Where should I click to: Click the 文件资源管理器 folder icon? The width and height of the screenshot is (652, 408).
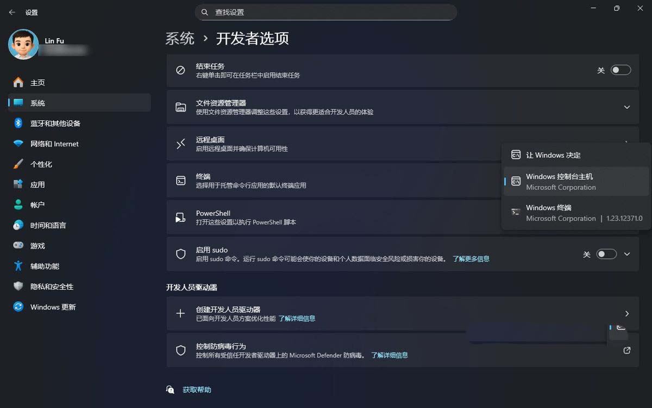pos(181,107)
